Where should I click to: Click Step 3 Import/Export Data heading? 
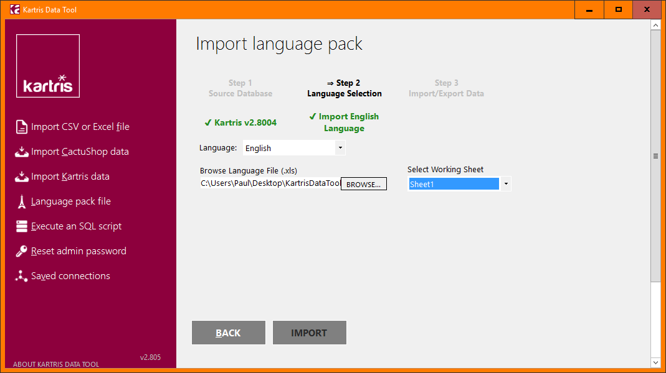click(x=447, y=88)
